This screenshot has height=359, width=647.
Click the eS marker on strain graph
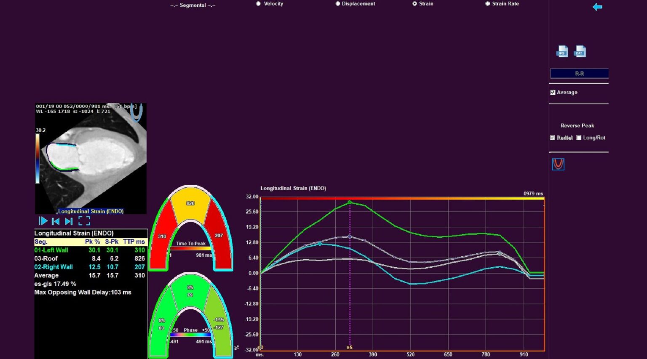349,347
